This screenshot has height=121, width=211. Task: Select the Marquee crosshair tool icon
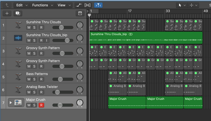pyautogui.click(x=191, y=5)
